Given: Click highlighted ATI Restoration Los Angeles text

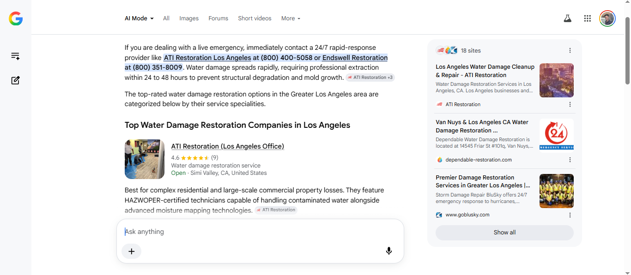Looking at the screenshot, I should [x=207, y=58].
